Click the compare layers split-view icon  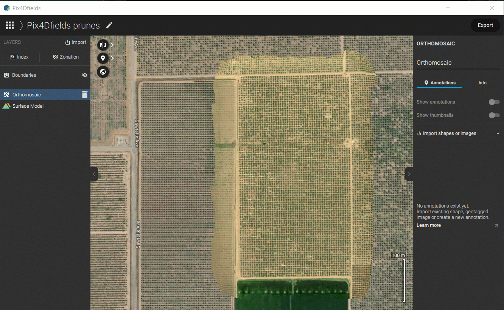pyautogui.click(x=103, y=45)
